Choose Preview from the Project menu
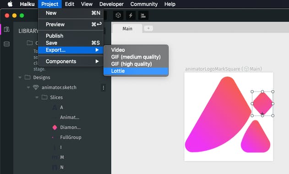 click(71, 24)
